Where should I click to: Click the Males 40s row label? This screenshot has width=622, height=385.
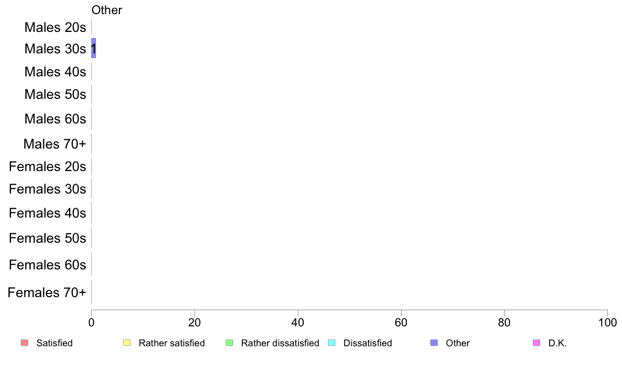pyautogui.click(x=55, y=72)
